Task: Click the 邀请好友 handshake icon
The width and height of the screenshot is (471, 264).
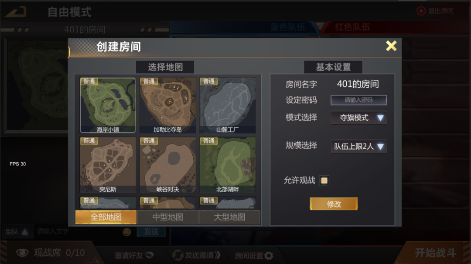Action: (149, 255)
